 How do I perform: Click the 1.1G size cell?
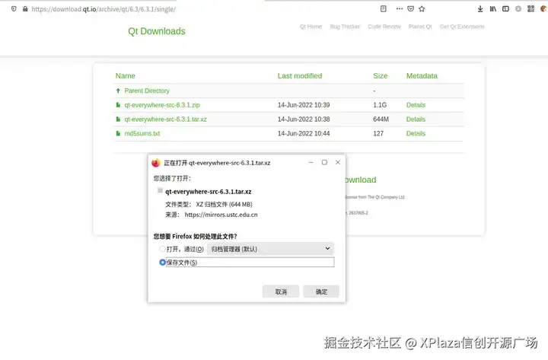380,105
